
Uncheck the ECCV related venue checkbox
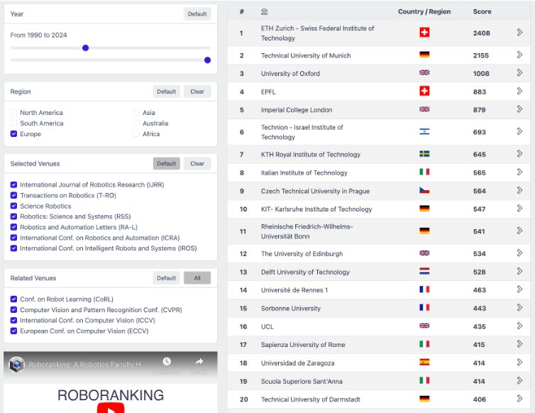pyautogui.click(x=13, y=331)
